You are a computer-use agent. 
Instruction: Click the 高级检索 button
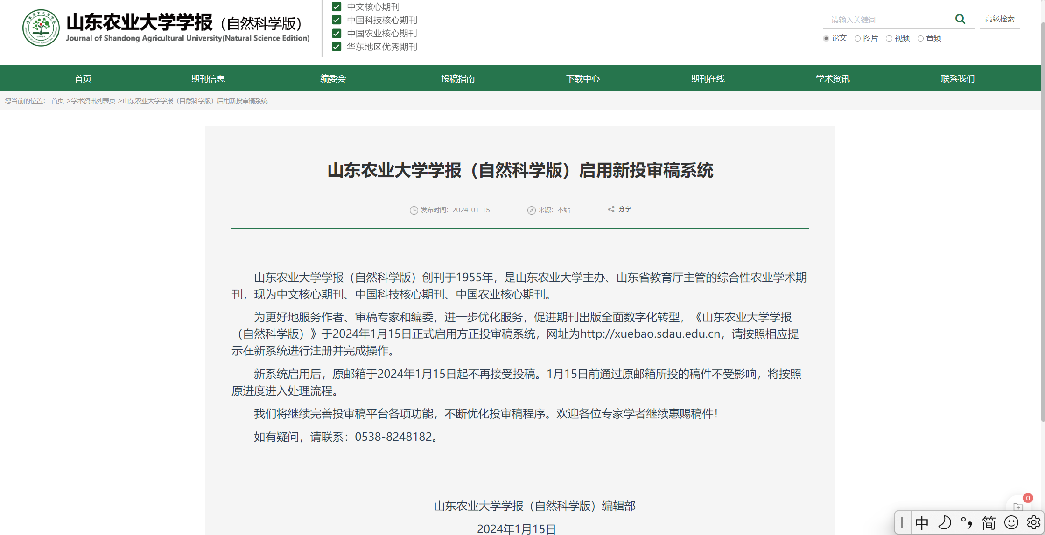(1000, 19)
